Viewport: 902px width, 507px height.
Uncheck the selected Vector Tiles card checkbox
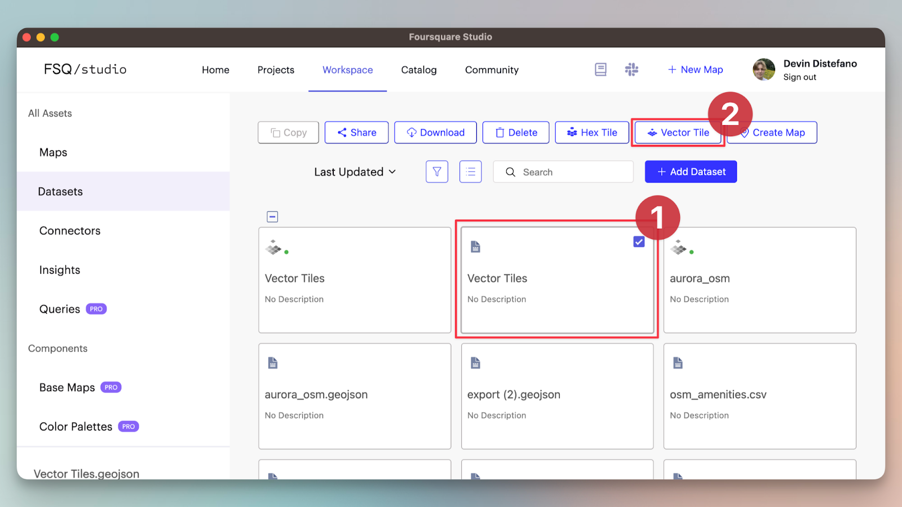coord(639,242)
